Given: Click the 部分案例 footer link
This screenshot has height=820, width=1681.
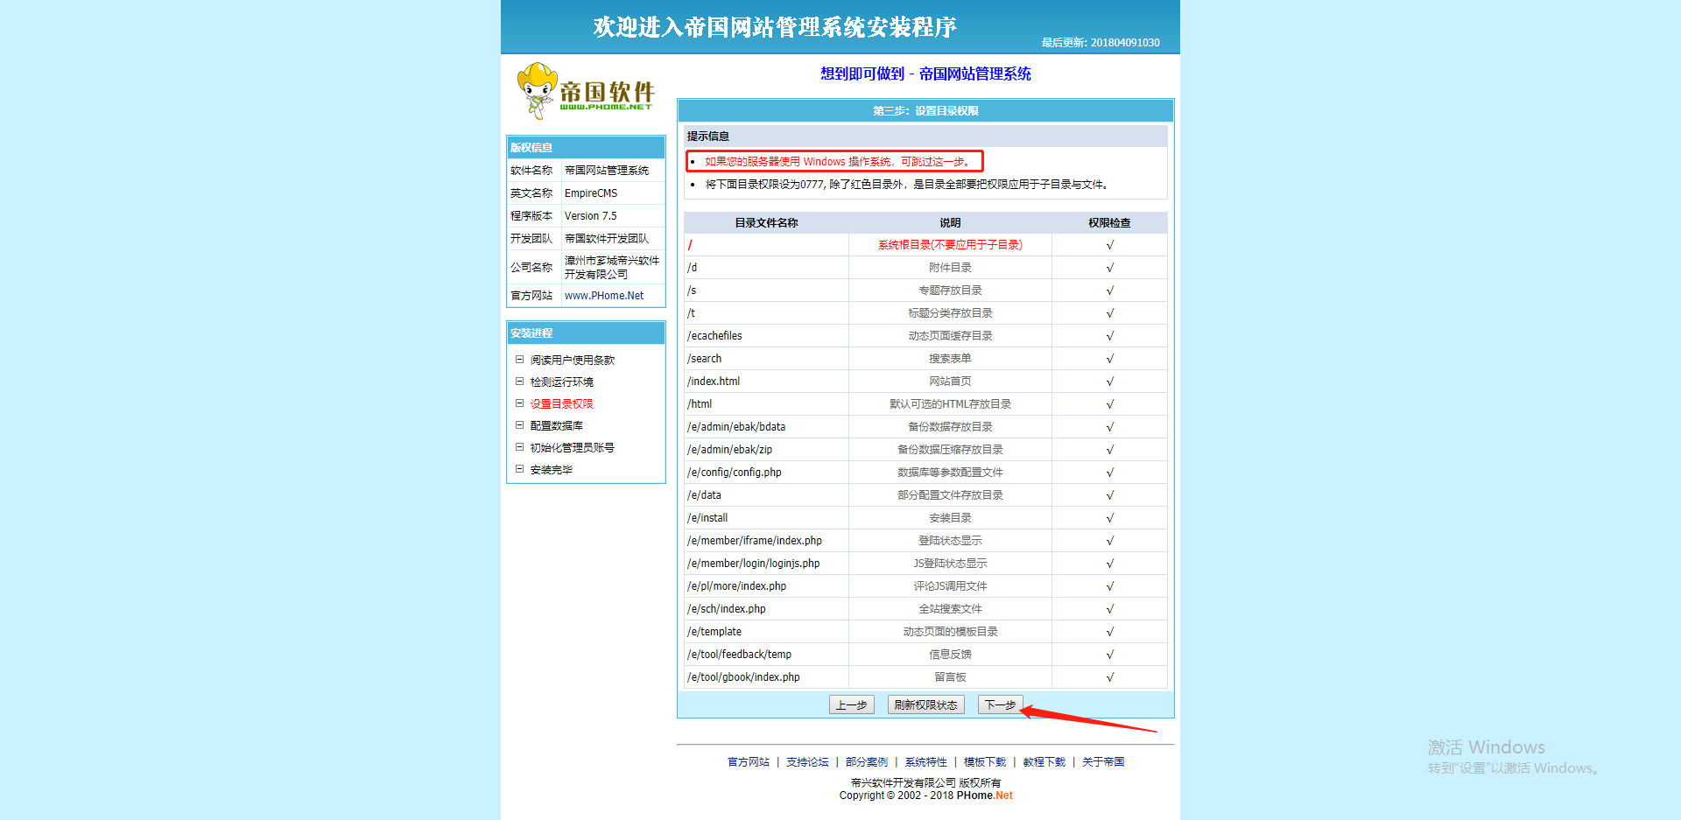Looking at the screenshot, I should (x=867, y=761).
